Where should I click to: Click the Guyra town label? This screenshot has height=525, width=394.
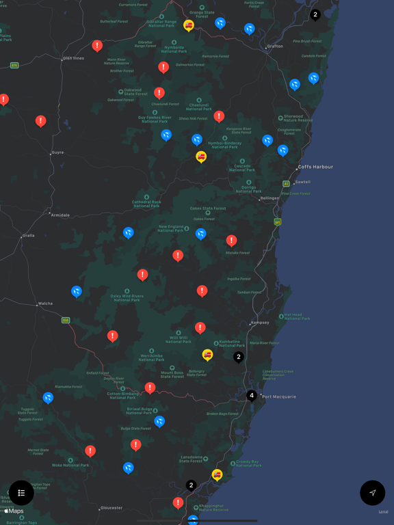click(x=57, y=152)
